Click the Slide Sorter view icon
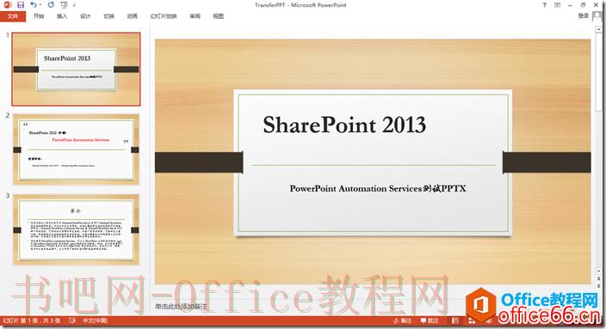The image size is (606, 329). (472, 320)
